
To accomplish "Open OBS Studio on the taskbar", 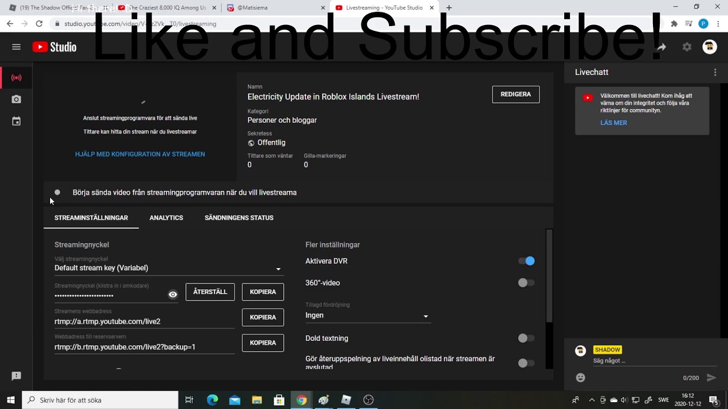I will click(369, 400).
